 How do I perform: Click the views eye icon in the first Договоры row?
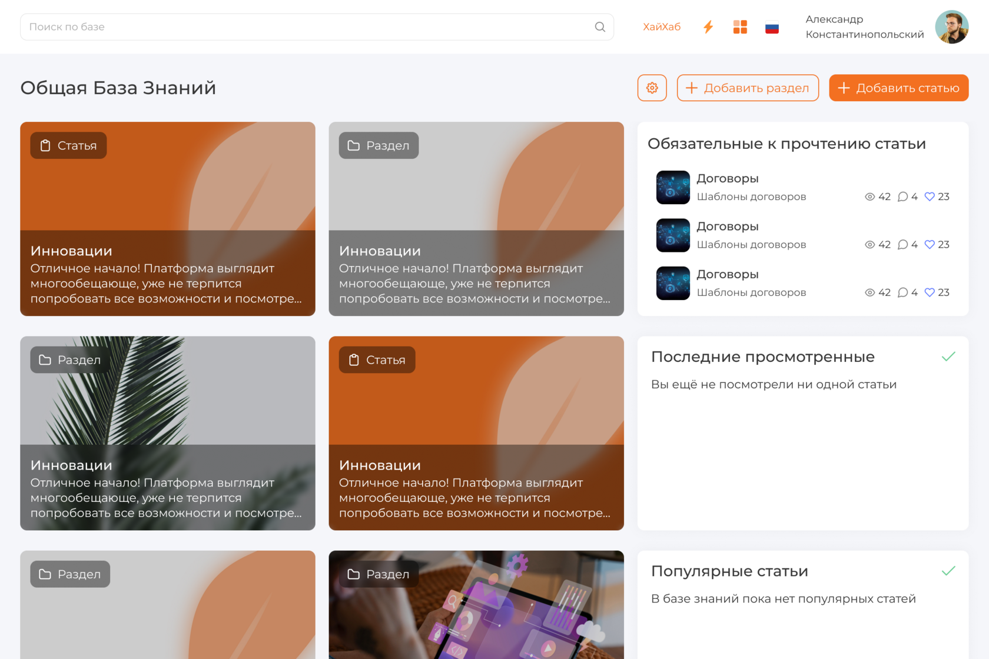point(869,197)
